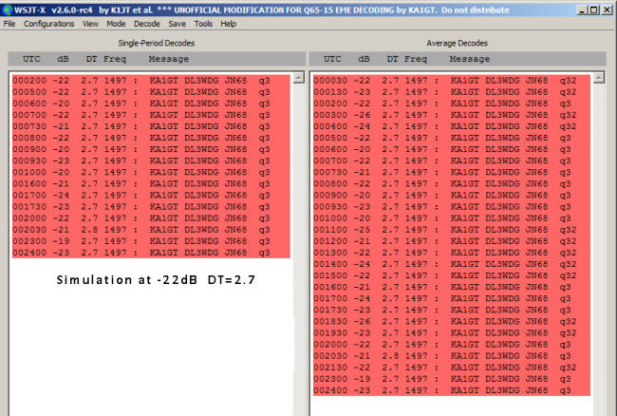617x416 pixels.
Task: Open the Tools menu
Action: 203,24
